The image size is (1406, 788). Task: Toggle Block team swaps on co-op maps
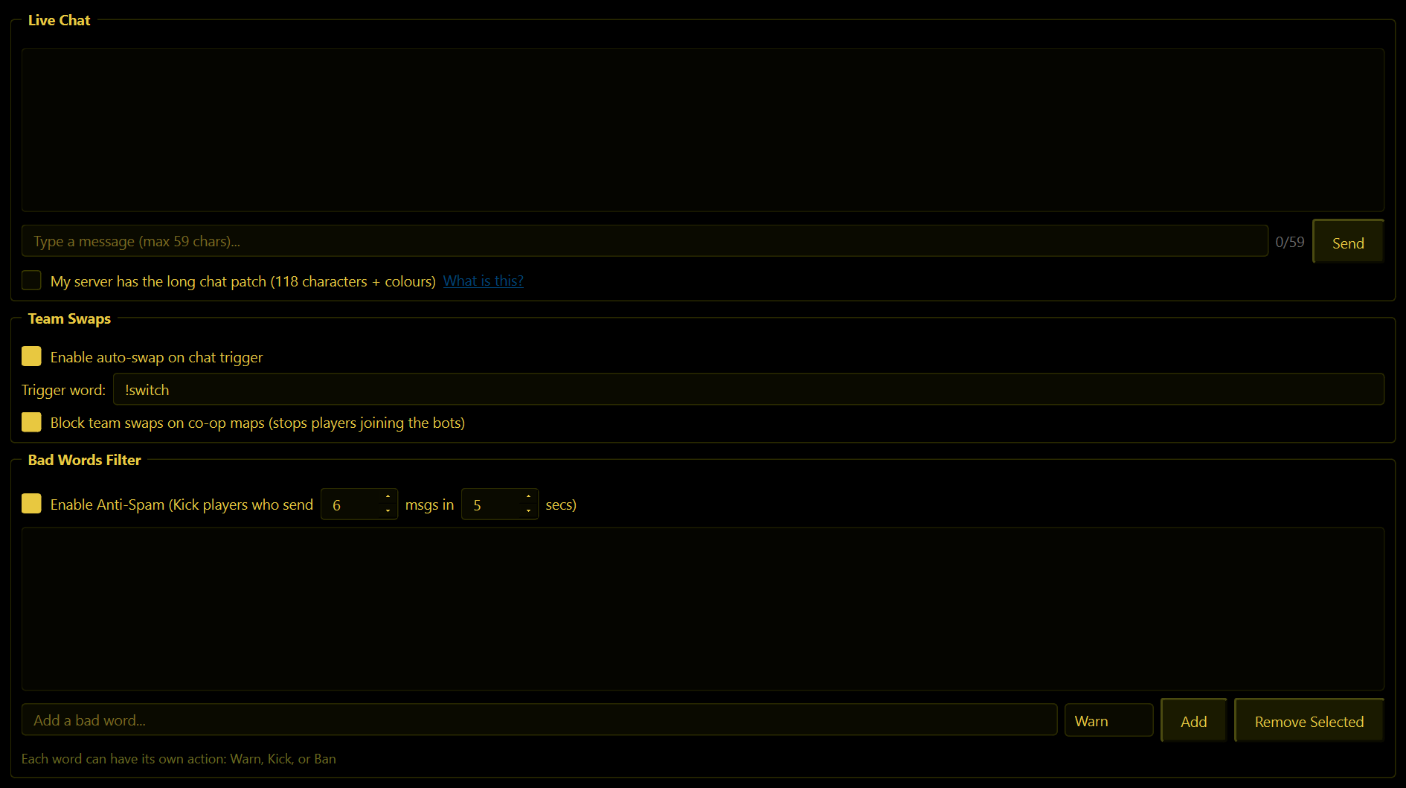pyautogui.click(x=31, y=422)
